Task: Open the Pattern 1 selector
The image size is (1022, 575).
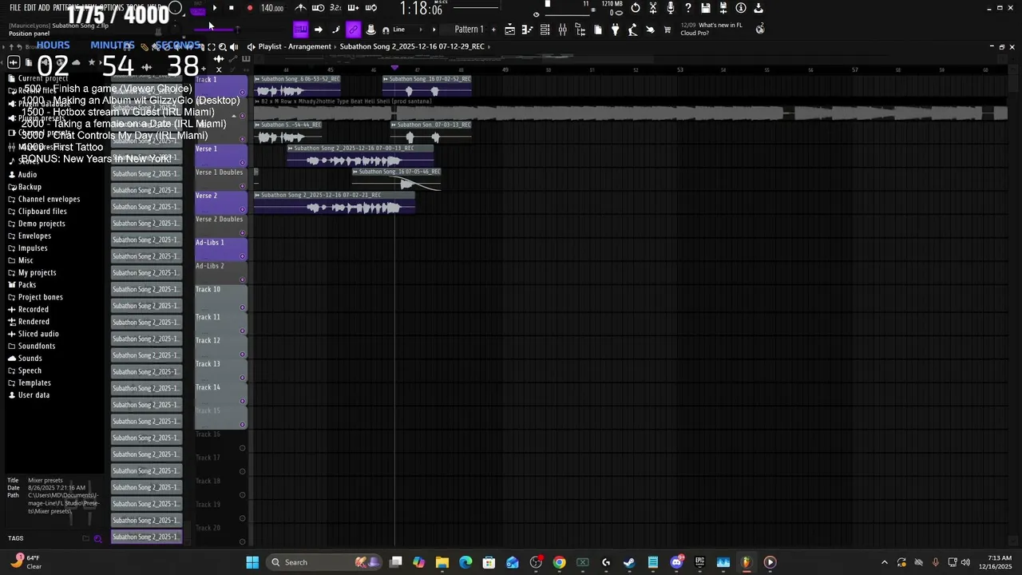Action: coord(469,30)
